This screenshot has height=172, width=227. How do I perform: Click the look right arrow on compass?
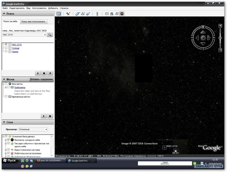[209, 38]
